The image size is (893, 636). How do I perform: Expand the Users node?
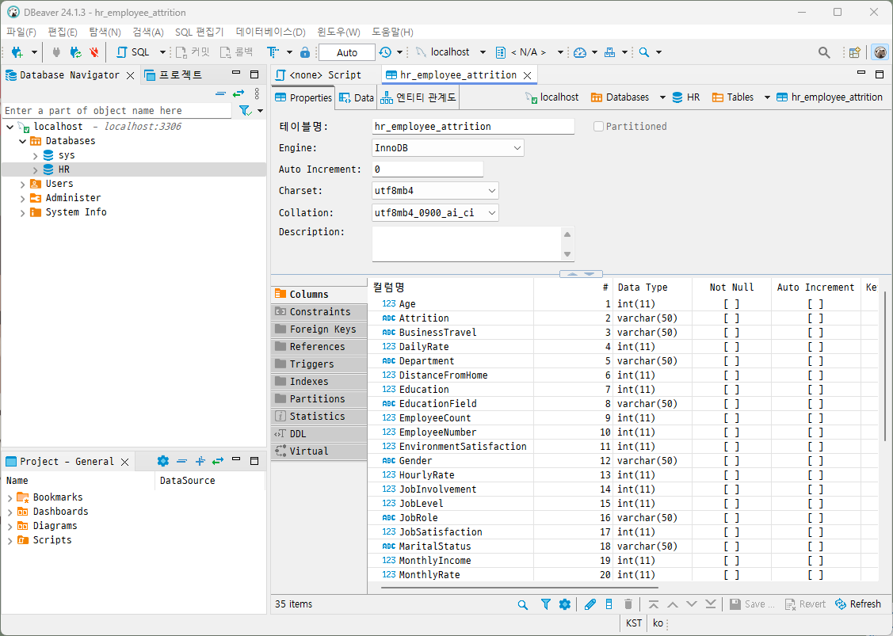point(22,184)
